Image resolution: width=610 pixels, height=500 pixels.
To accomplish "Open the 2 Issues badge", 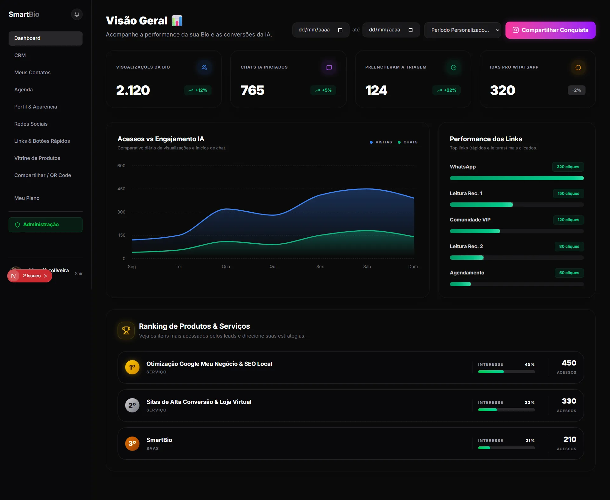I will (x=32, y=276).
